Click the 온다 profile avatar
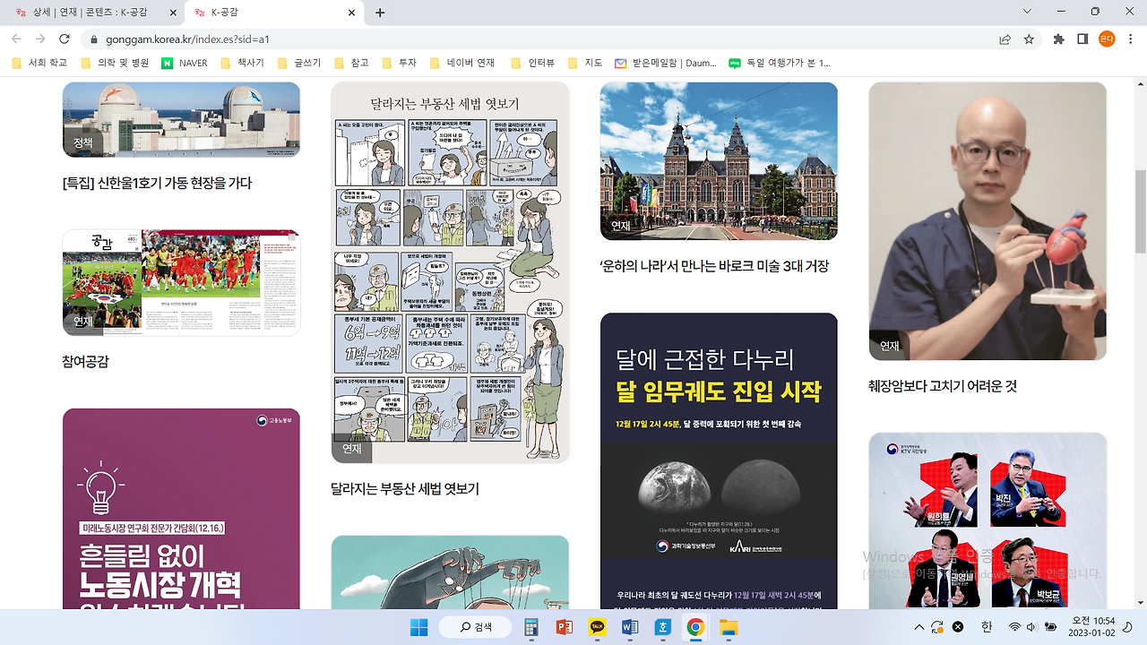Screen dimensions: 1147x645 (x=1108, y=39)
